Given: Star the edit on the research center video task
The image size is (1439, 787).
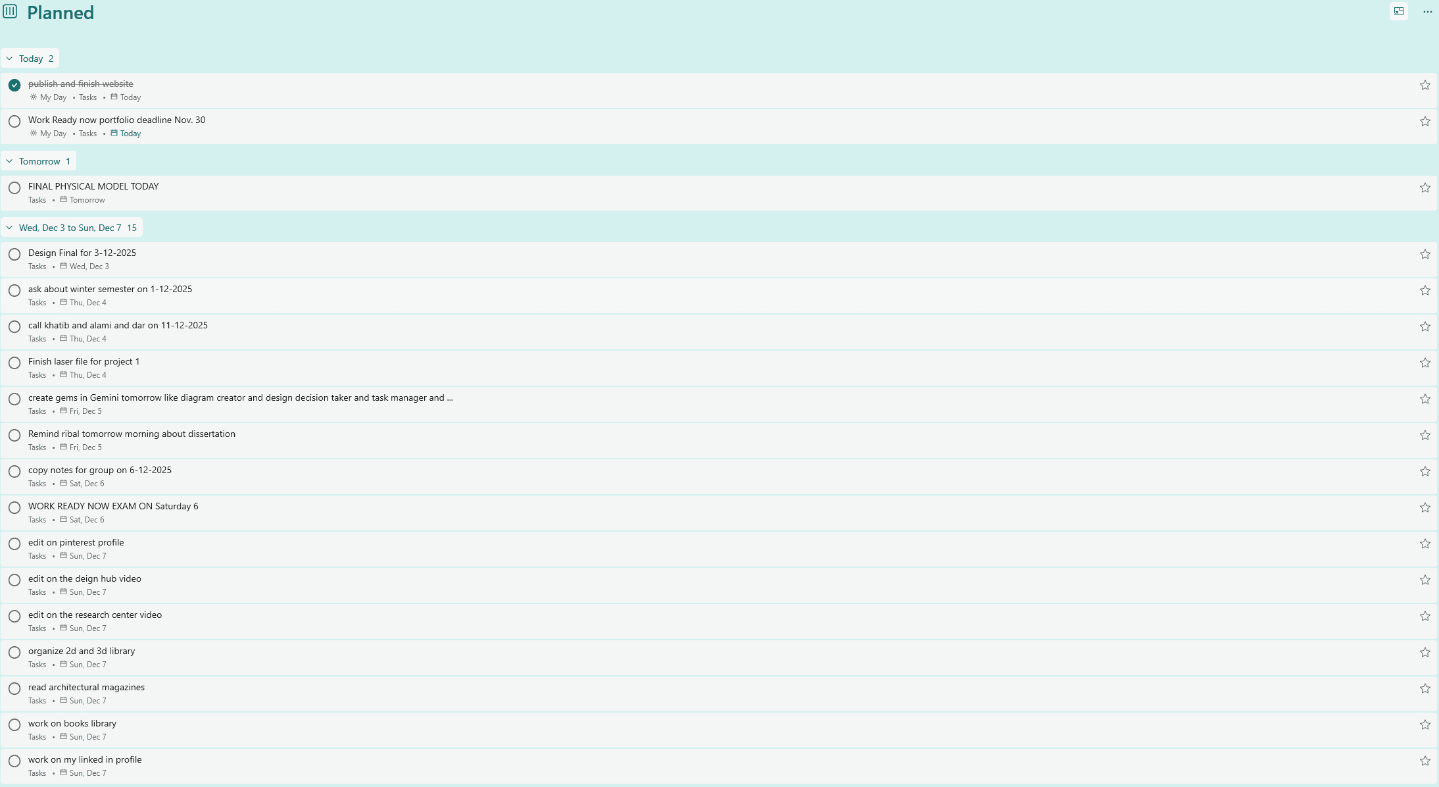Looking at the screenshot, I should pos(1425,616).
